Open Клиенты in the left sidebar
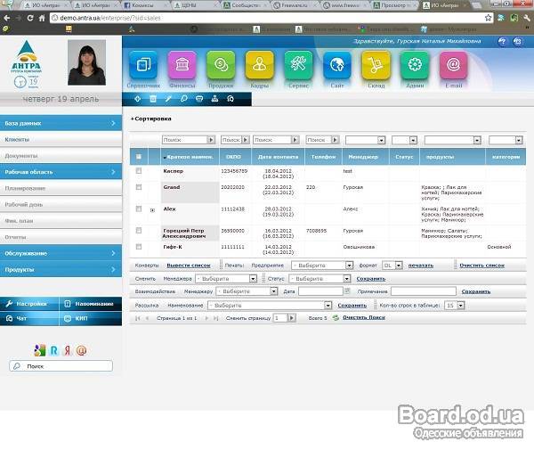 tap(60, 140)
